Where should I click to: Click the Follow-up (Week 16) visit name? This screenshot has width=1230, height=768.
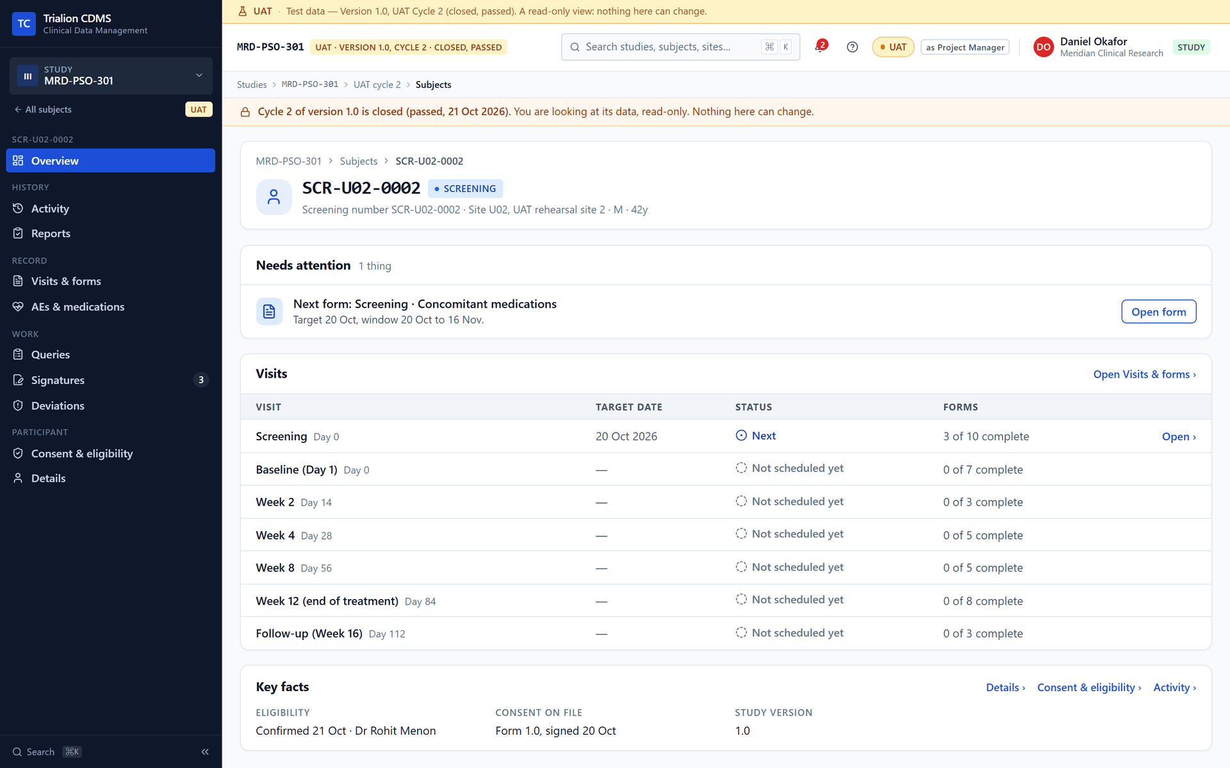coord(309,634)
